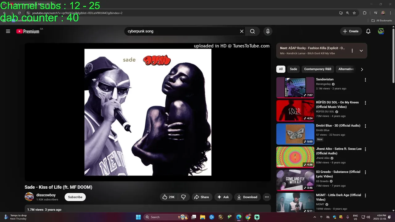Open Task View on the taskbar
The image size is (395, 222).
[x=194, y=217]
